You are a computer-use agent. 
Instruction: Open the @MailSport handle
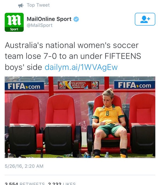coord(40,25)
